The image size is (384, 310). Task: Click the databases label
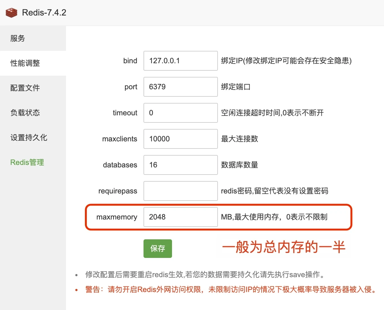120,165
